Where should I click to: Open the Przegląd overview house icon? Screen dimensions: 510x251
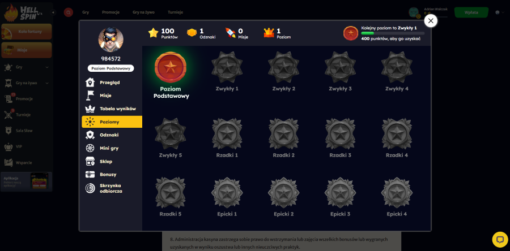click(x=90, y=83)
